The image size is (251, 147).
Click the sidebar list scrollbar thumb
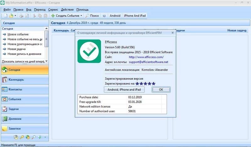point(46,39)
